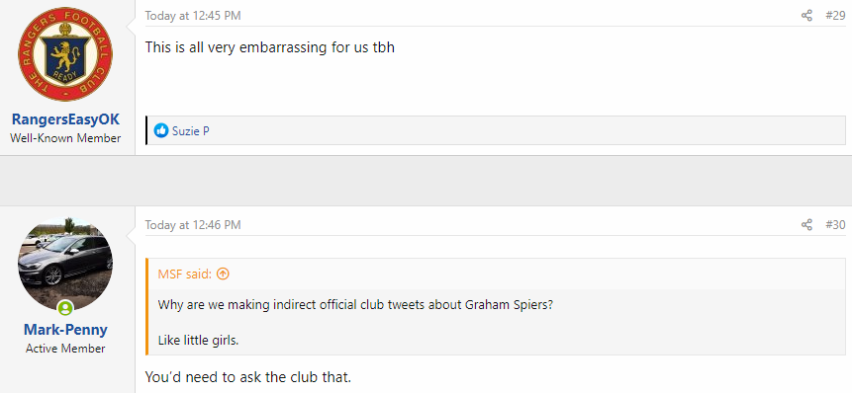This screenshot has width=852, height=393.
Task: Open Suzie P's profile from the likes list
Action: (x=191, y=130)
